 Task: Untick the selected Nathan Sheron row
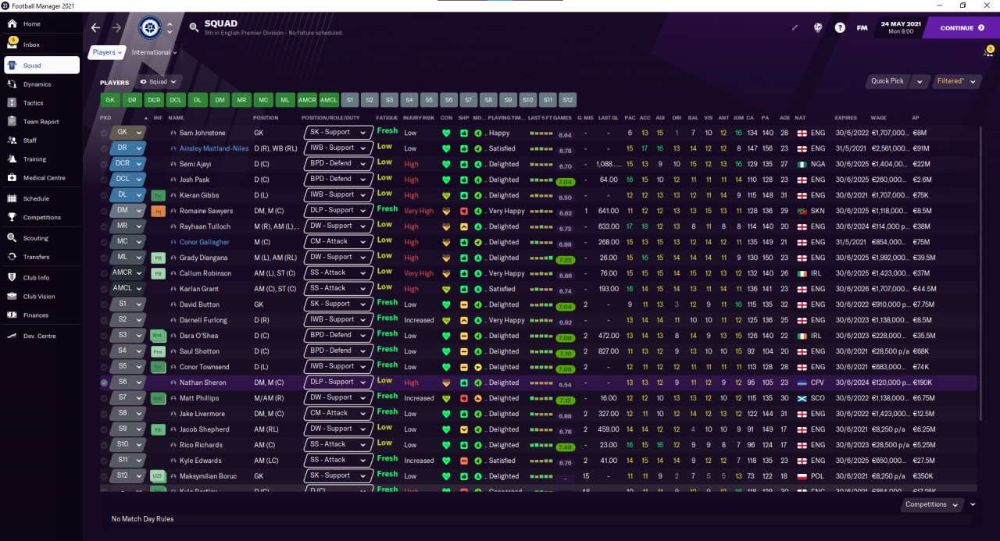click(x=105, y=383)
